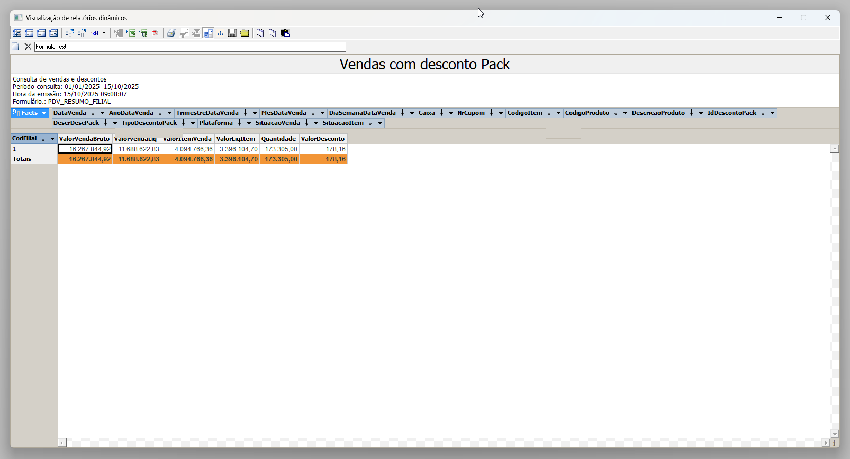The height and width of the screenshot is (459, 850).
Task: Click the horizontal scrollbar left arrow
Action: coord(62,443)
